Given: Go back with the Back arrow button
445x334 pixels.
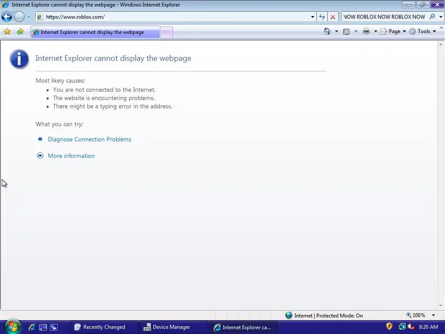Looking at the screenshot, I should click(x=7, y=17).
